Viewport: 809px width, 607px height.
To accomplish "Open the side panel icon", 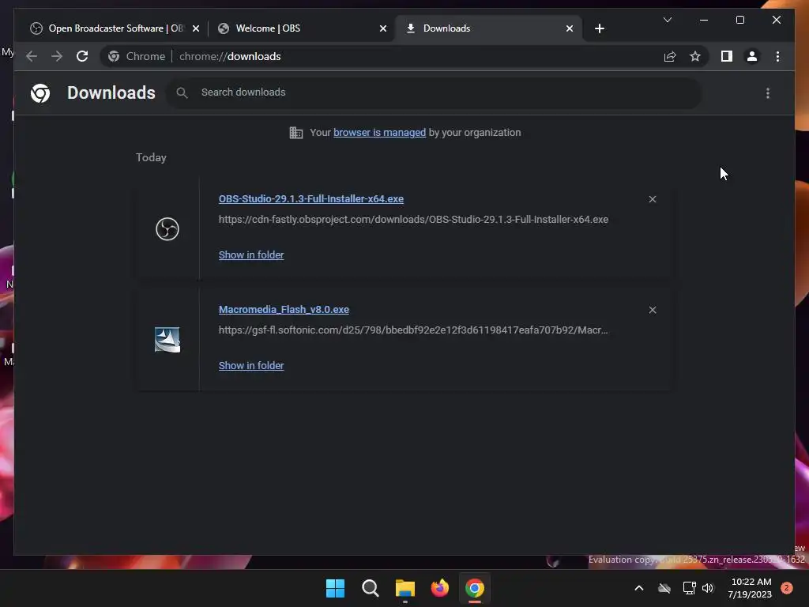I will tap(727, 56).
